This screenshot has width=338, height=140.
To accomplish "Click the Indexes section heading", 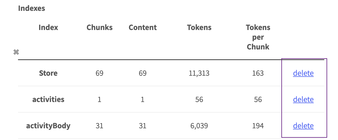I will point(31,8).
